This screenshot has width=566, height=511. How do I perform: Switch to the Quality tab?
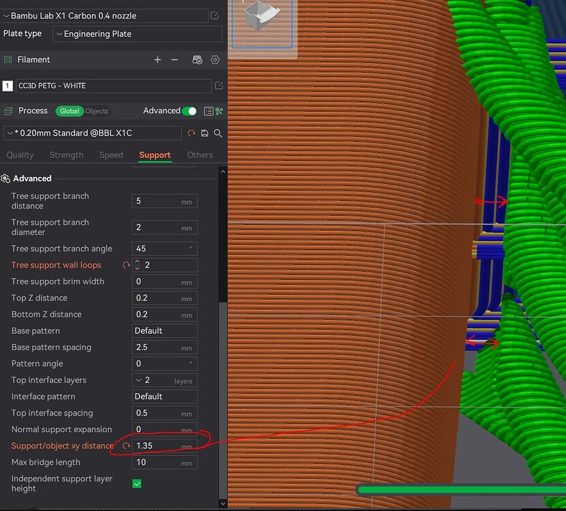coord(20,155)
